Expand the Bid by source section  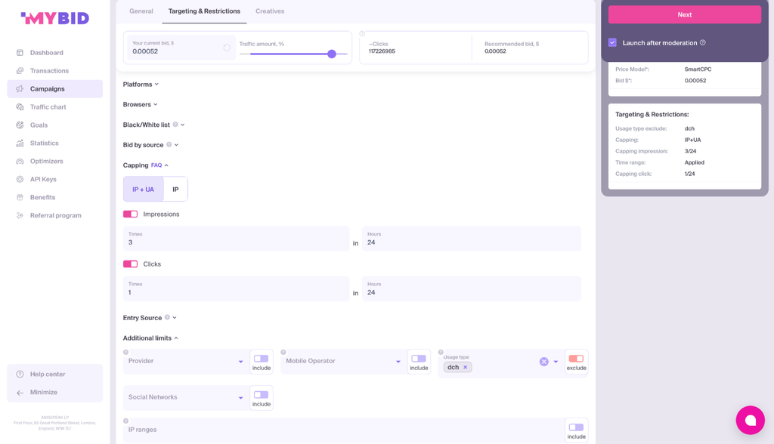pos(150,145)
